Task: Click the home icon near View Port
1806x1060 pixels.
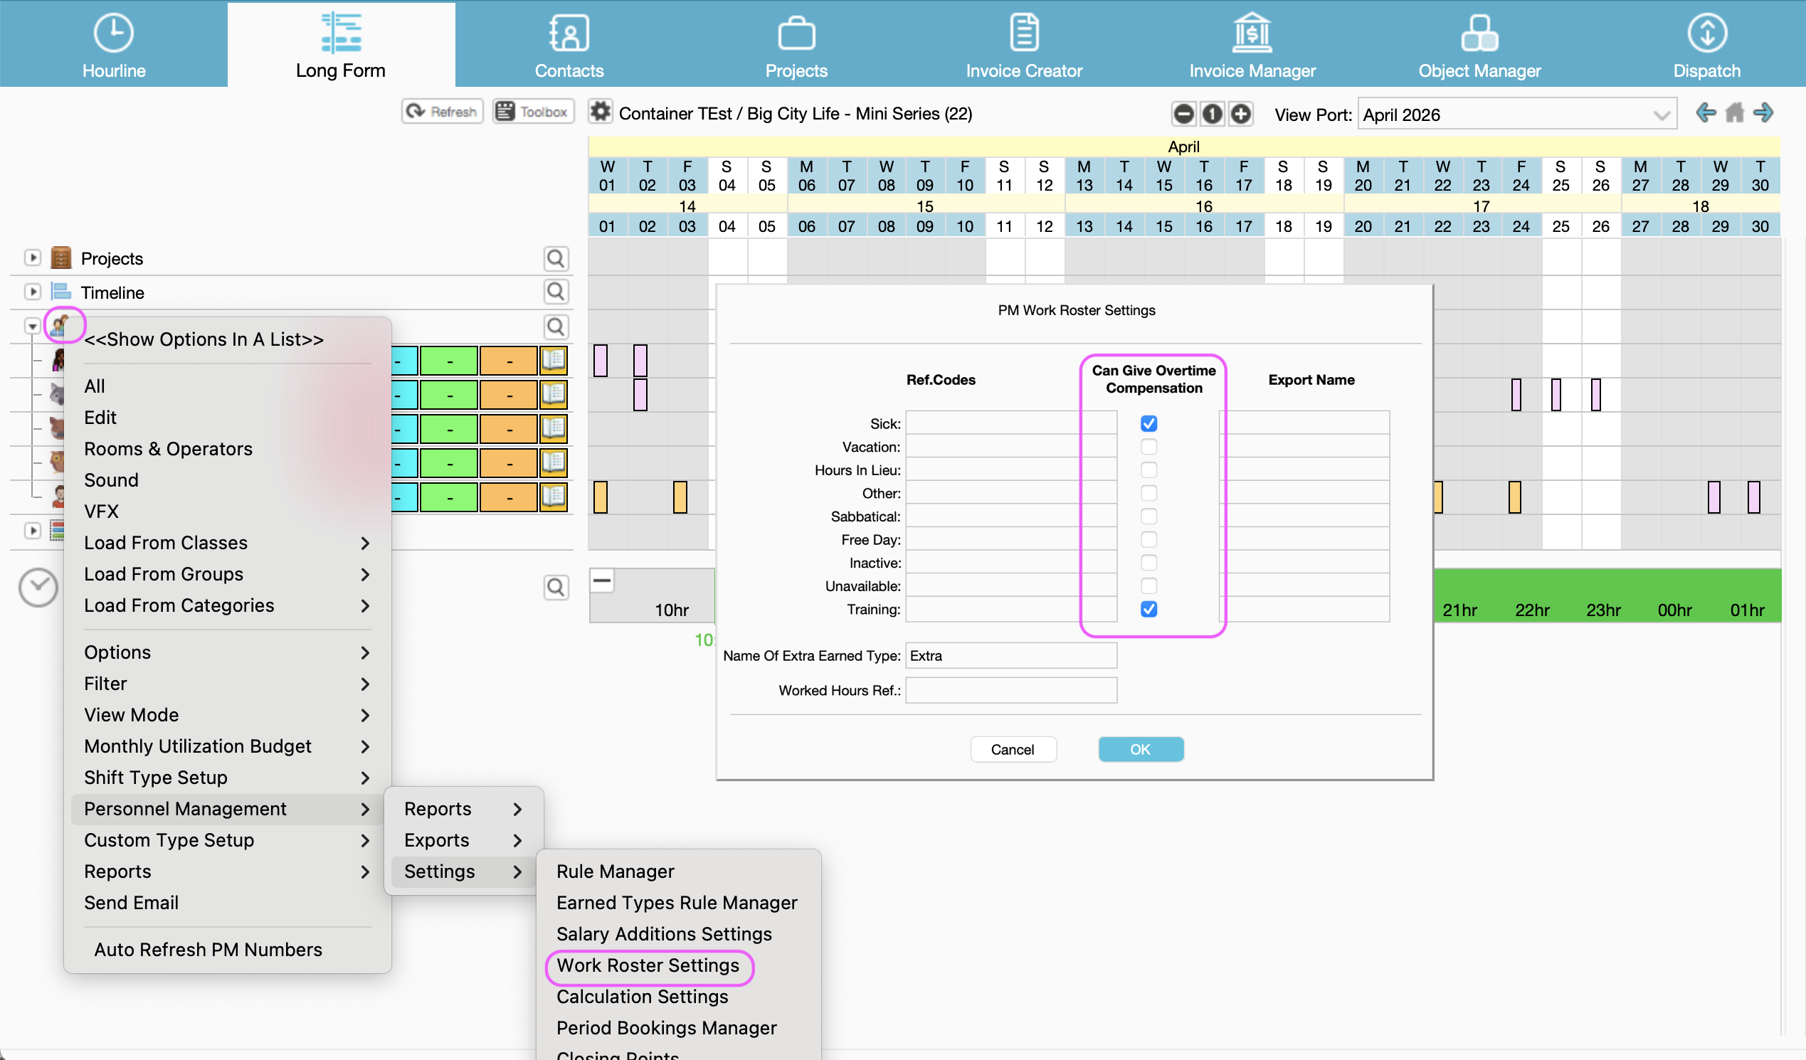Action: click(x=1733, y=113)
